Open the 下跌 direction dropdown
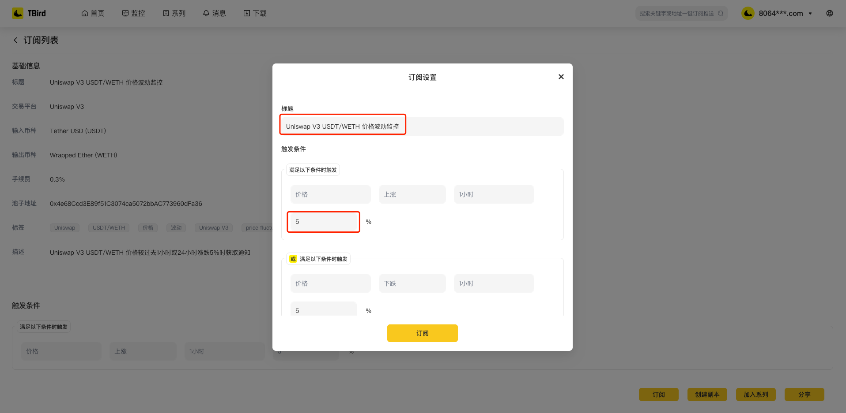This screenshot has width=846, height=413. (412, 283)
